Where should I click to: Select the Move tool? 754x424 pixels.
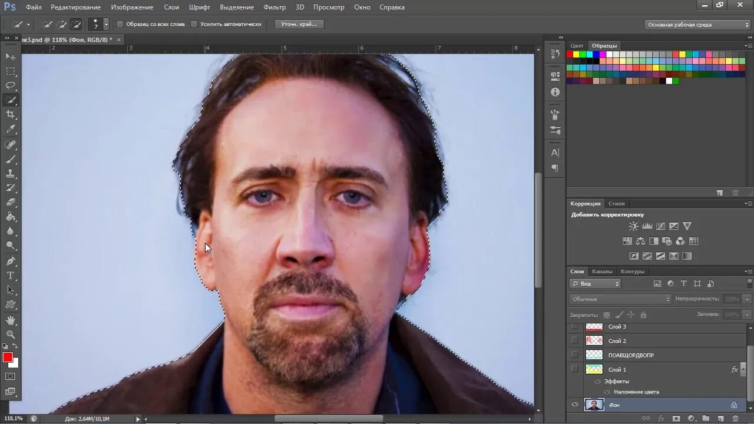11,57
